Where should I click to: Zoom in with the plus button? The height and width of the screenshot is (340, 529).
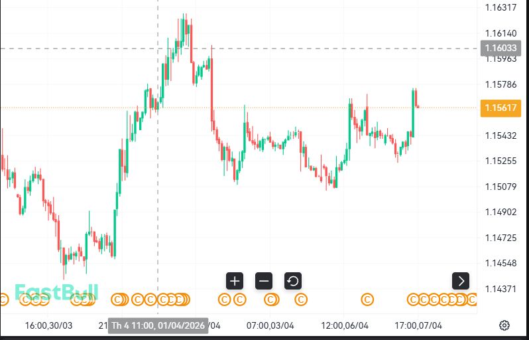pyautogui.click(x=235, y=281)
